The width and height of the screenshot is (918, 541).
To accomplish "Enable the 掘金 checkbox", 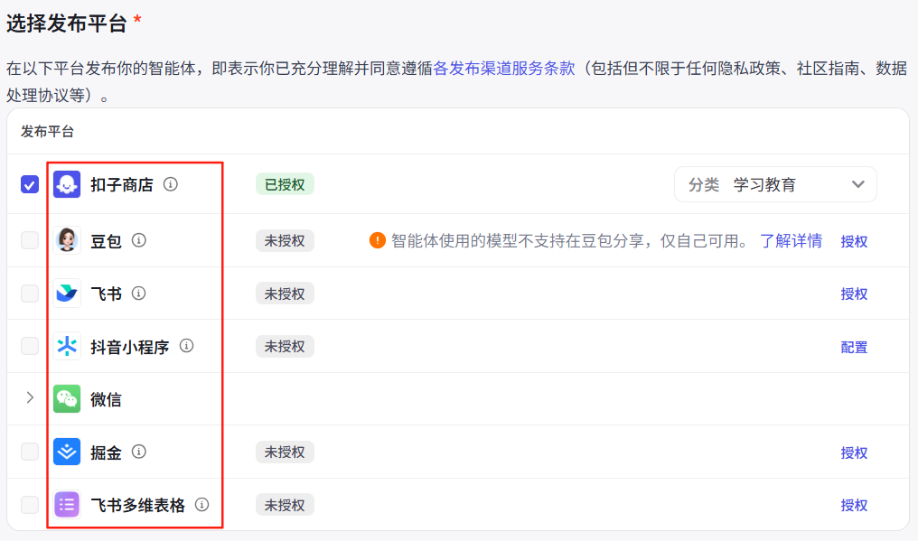I will [30, 452].
